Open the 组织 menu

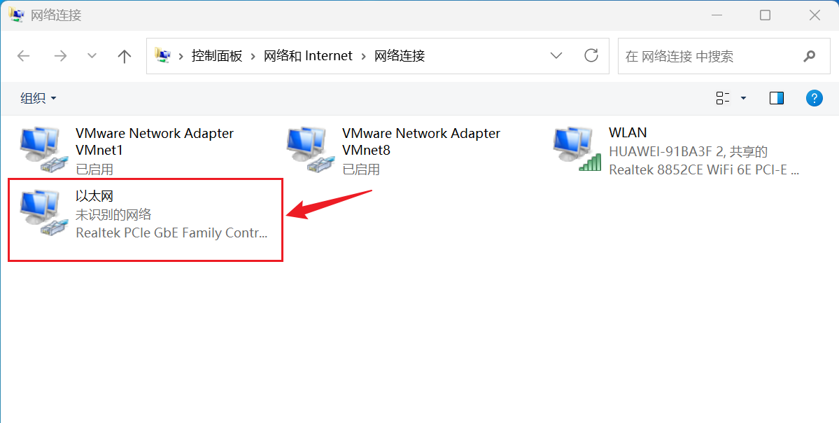pos(38,98)
